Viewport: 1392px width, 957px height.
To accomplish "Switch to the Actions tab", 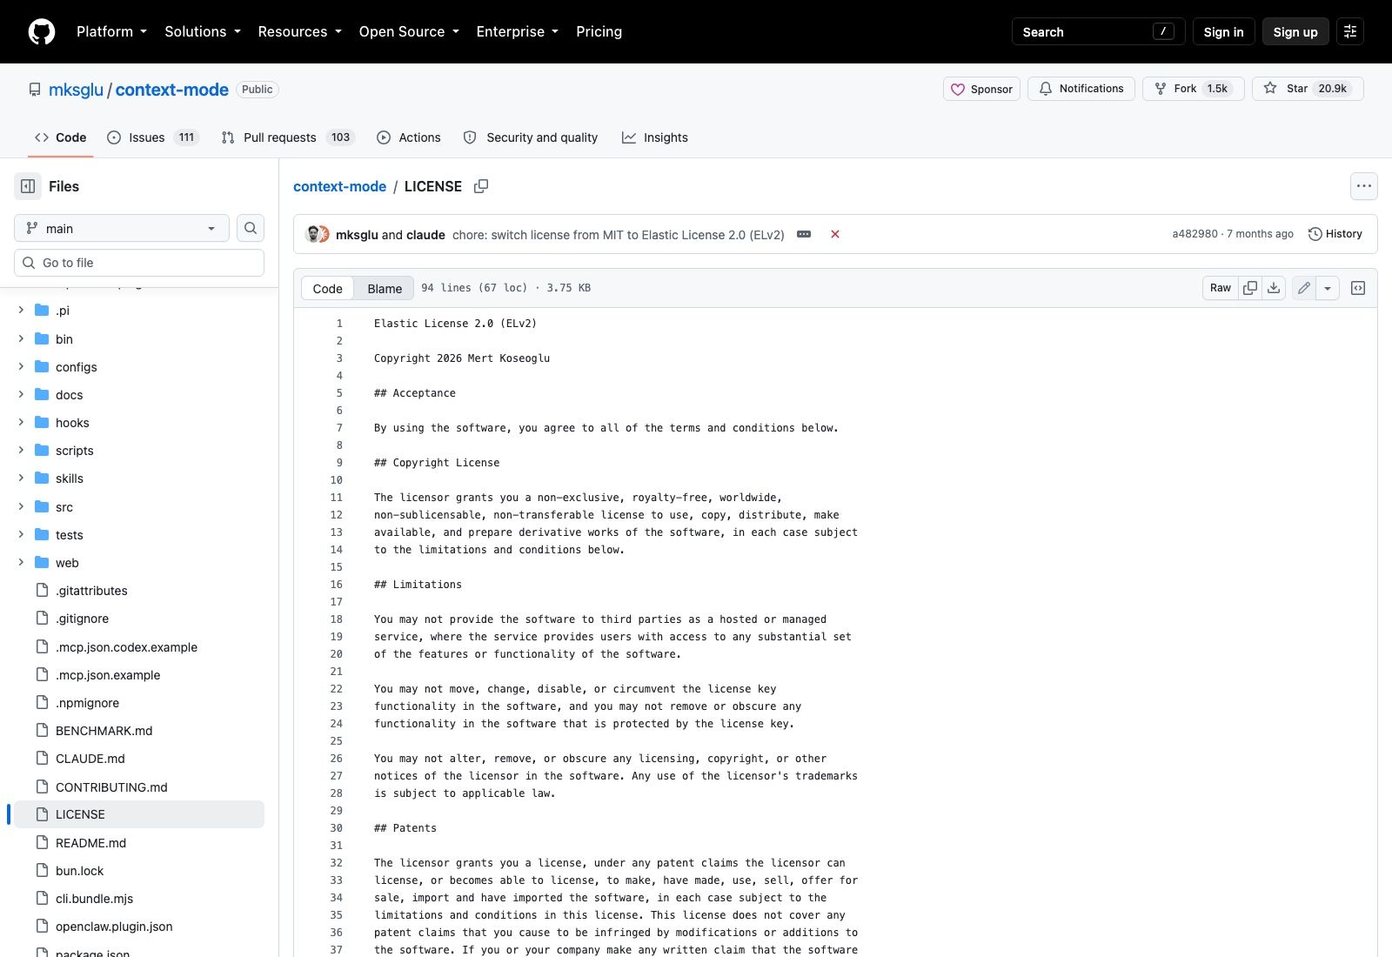I will coord(409,137).
